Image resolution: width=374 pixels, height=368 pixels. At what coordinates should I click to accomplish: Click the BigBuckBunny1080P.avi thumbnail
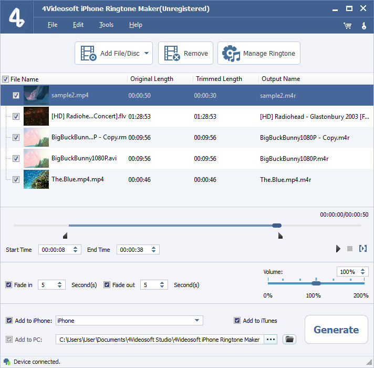point(36,158)
